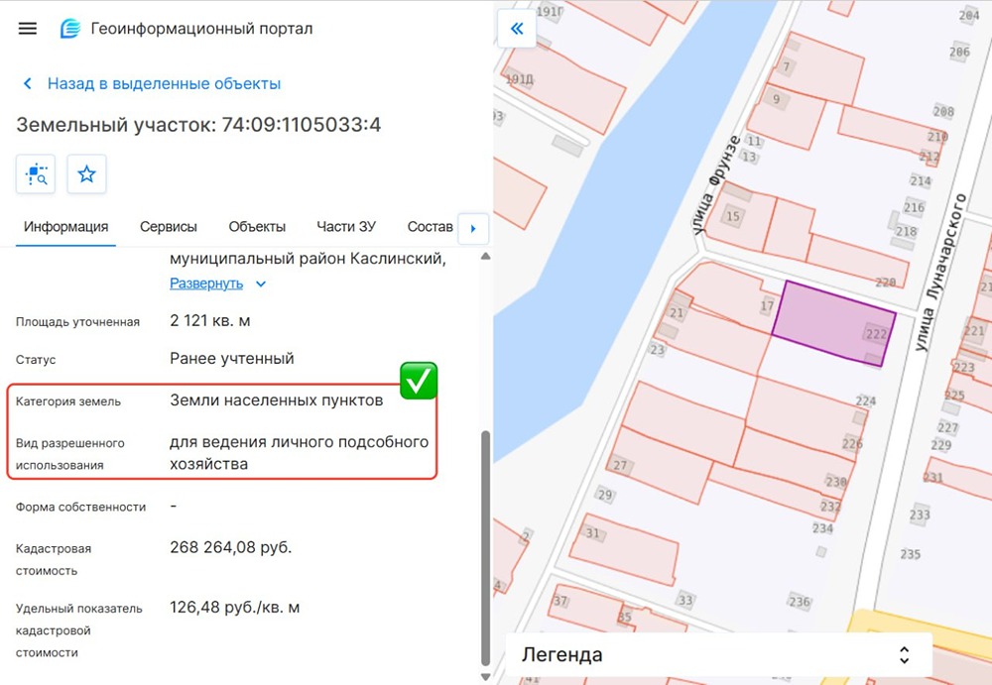This screenshot has height=685, width=992.
Task: Open the Состав tab
Action: click(430, 226)
